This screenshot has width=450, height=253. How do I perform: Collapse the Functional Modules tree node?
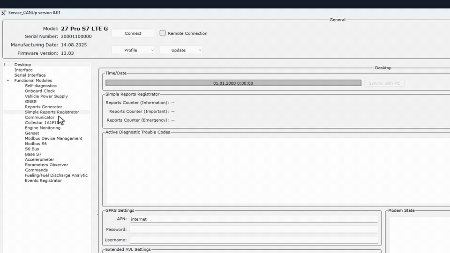(x=8, y=81)
